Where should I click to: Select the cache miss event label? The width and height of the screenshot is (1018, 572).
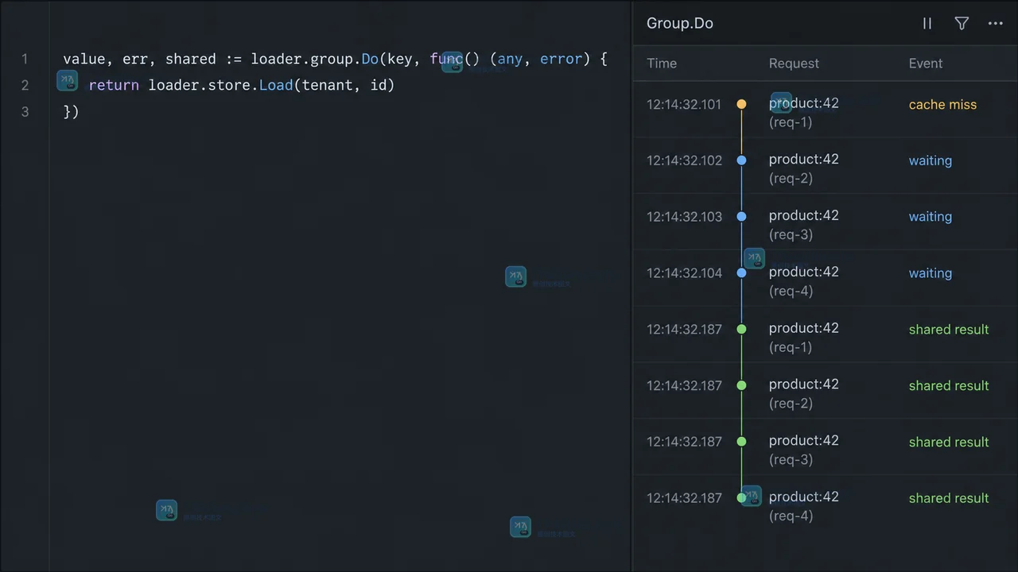[942, 105]
